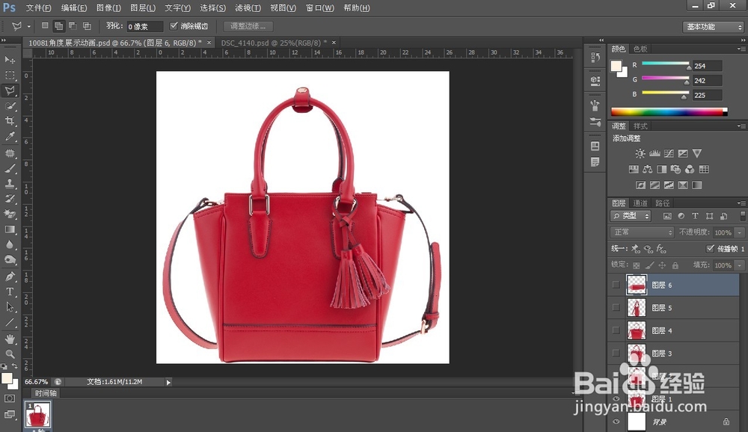Show layer 图层 4 visibility
The width and height of the screenshot is (748, 432).
(616, 330)
